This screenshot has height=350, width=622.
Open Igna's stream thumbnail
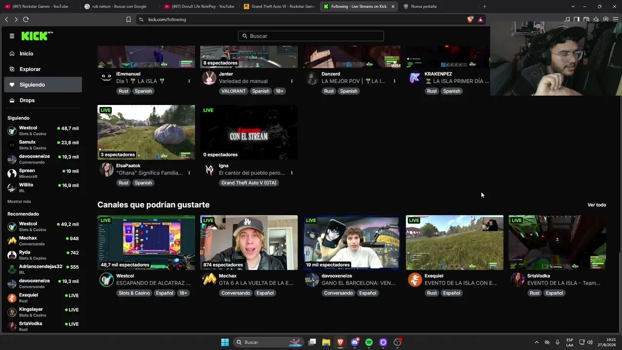(x=249, y=132)
